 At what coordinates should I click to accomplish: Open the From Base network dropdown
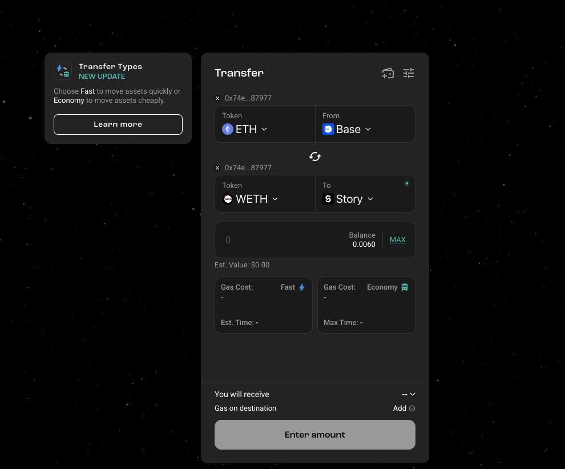coord(346,129)
